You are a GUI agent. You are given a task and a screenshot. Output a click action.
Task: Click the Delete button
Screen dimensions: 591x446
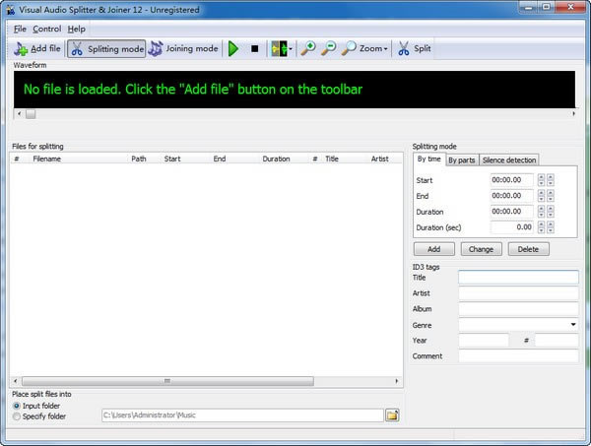pyautogui.click(x=528, y=249)
